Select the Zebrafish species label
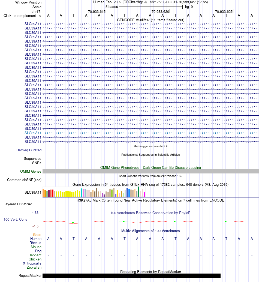This screenshot has height=282, width=259. [x=34, y=268]
